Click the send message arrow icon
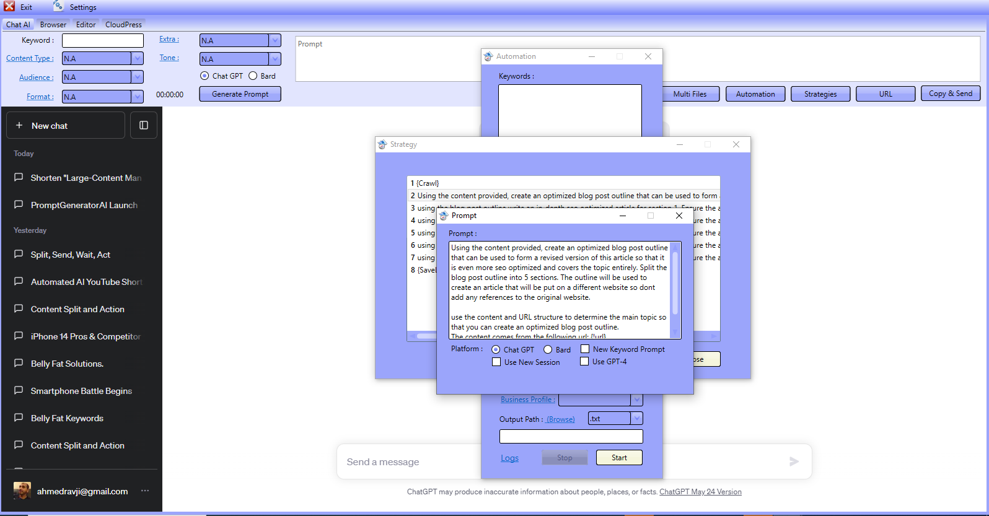The image size is (989, 516). click(794, 461)
